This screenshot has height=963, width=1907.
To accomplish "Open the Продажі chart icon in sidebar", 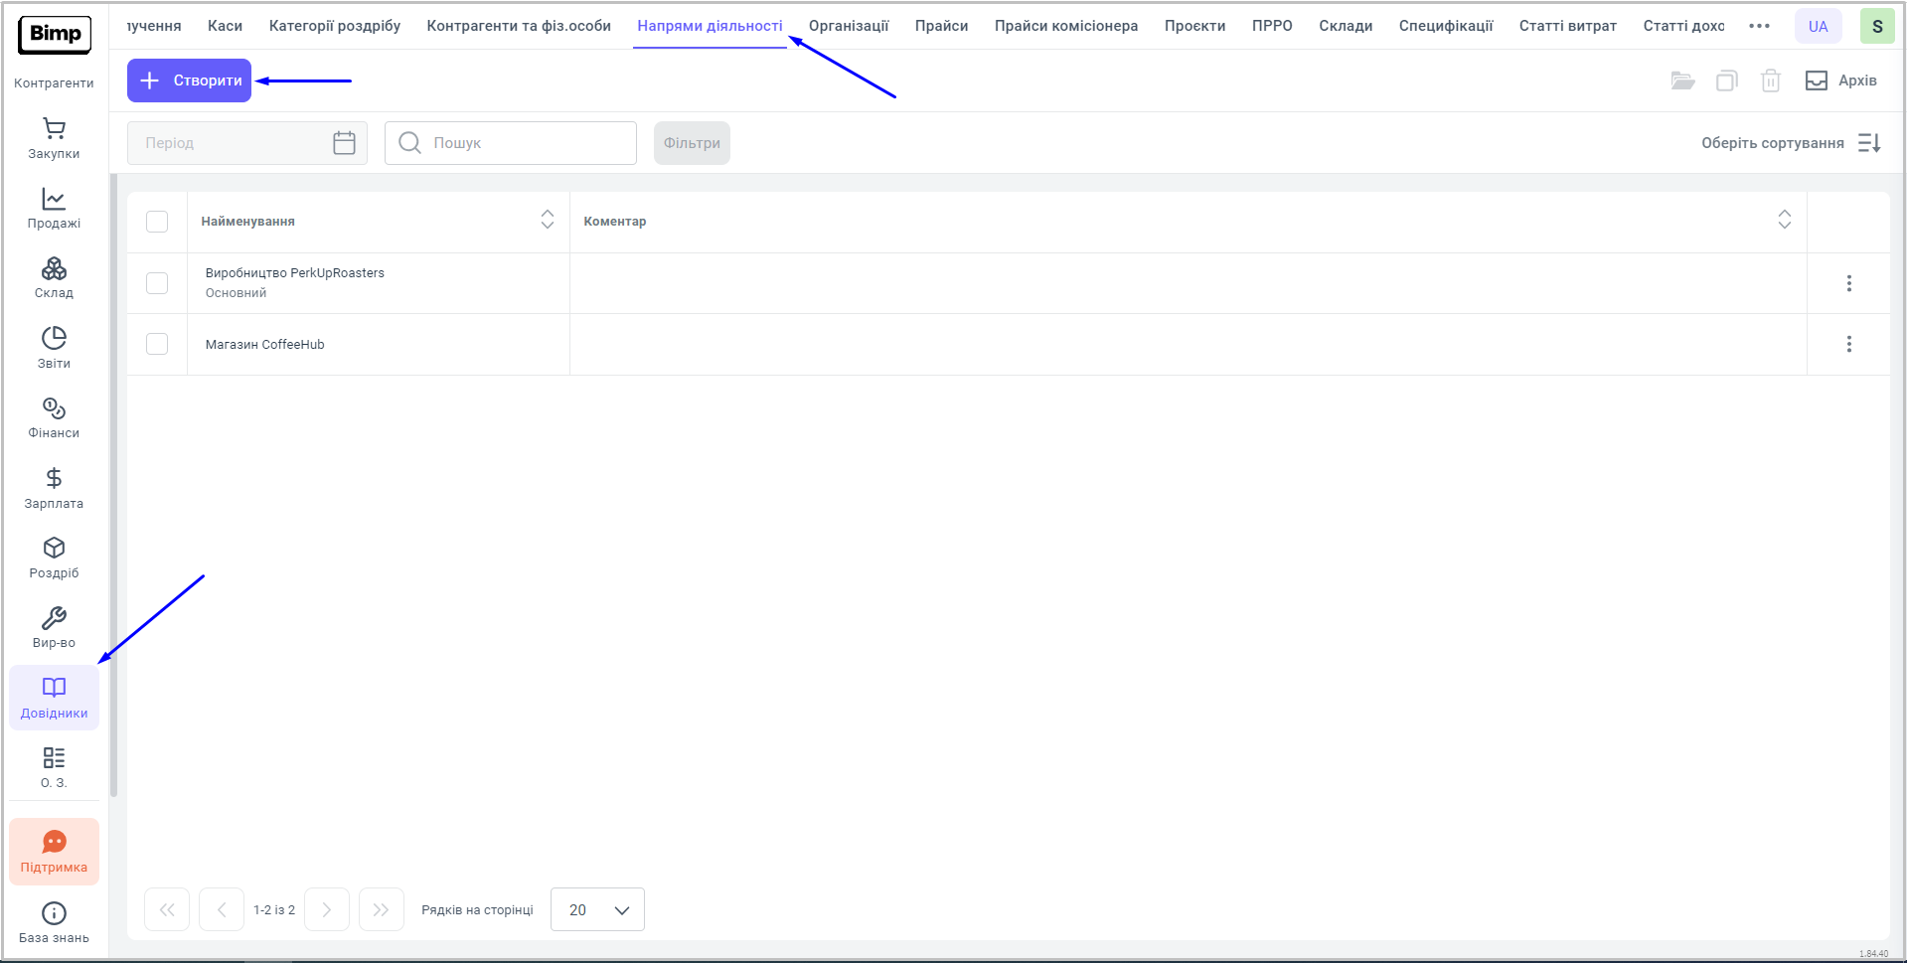I will click(x=54, y=200).
